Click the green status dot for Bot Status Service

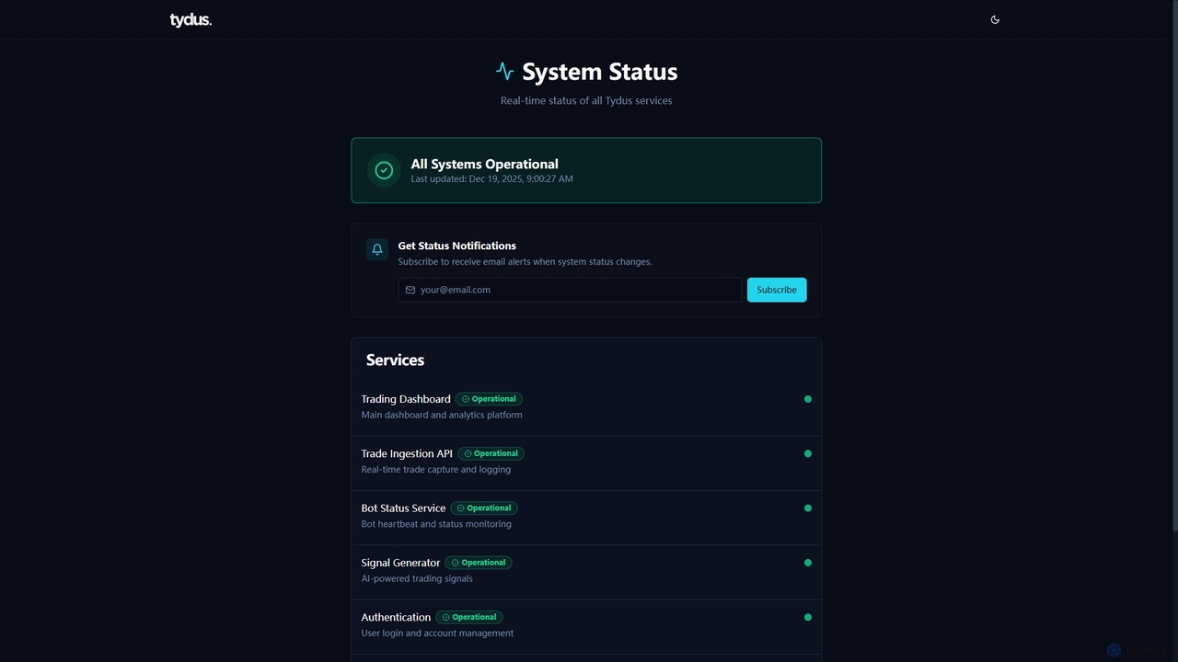pyautogui.click(x=808, y=508)
